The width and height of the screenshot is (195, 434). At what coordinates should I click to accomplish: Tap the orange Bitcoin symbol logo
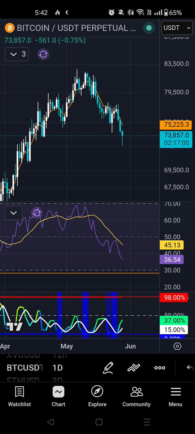coord(10,28)
